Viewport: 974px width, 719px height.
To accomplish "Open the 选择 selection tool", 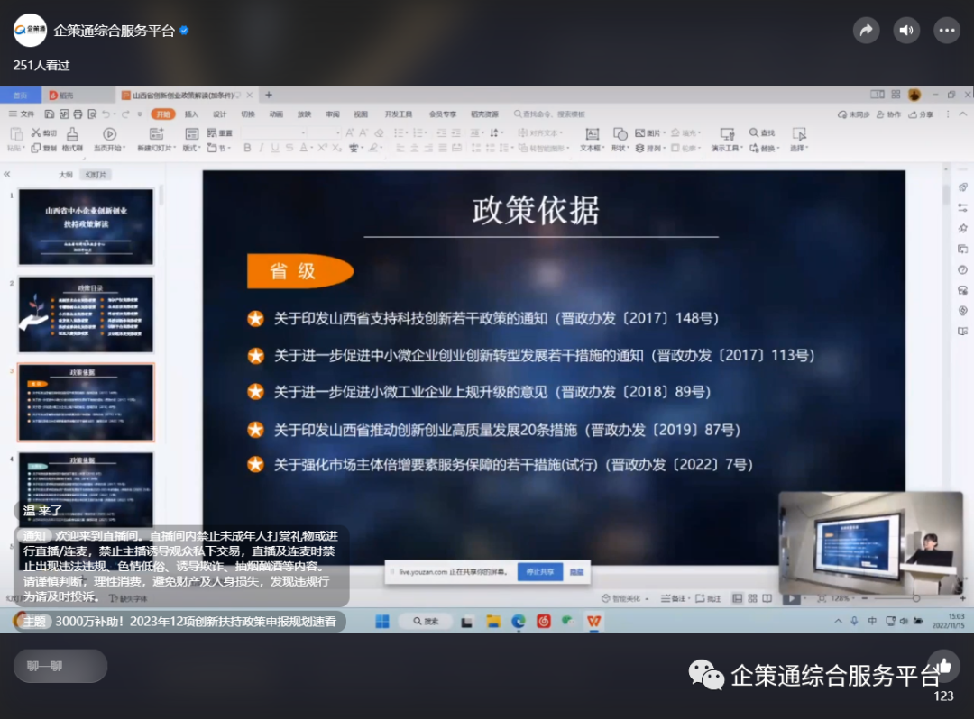I will pos(799,140).
